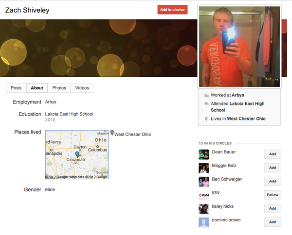This screenshot has width=292, height=235.
Task: Add Ben Schweiger to circles
Action: click(x=273, y=181)
